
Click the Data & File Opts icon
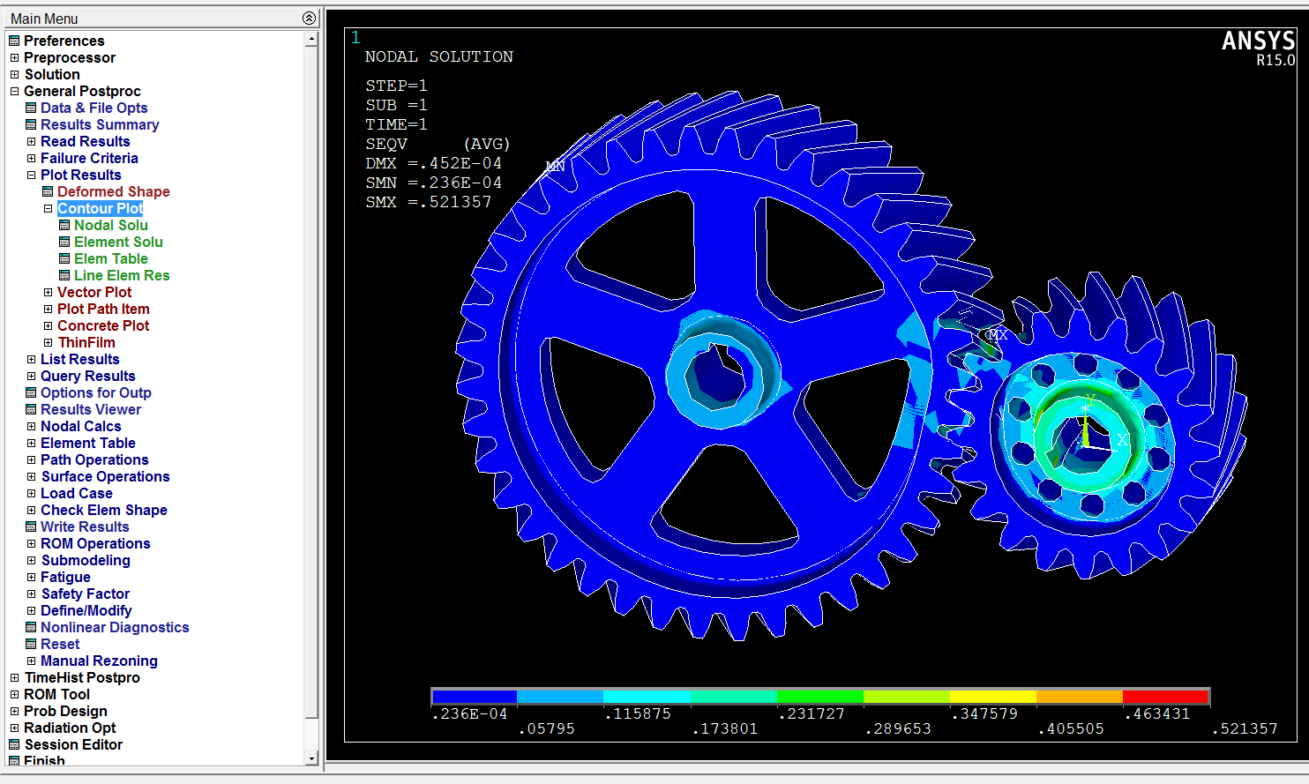pos(31,108)
